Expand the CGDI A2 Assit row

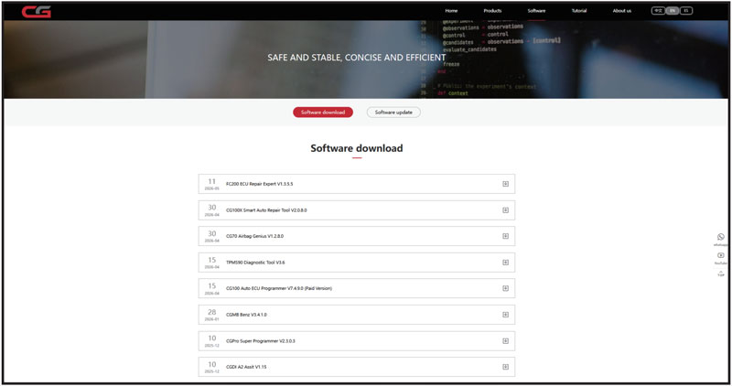(x=506, y=367)
